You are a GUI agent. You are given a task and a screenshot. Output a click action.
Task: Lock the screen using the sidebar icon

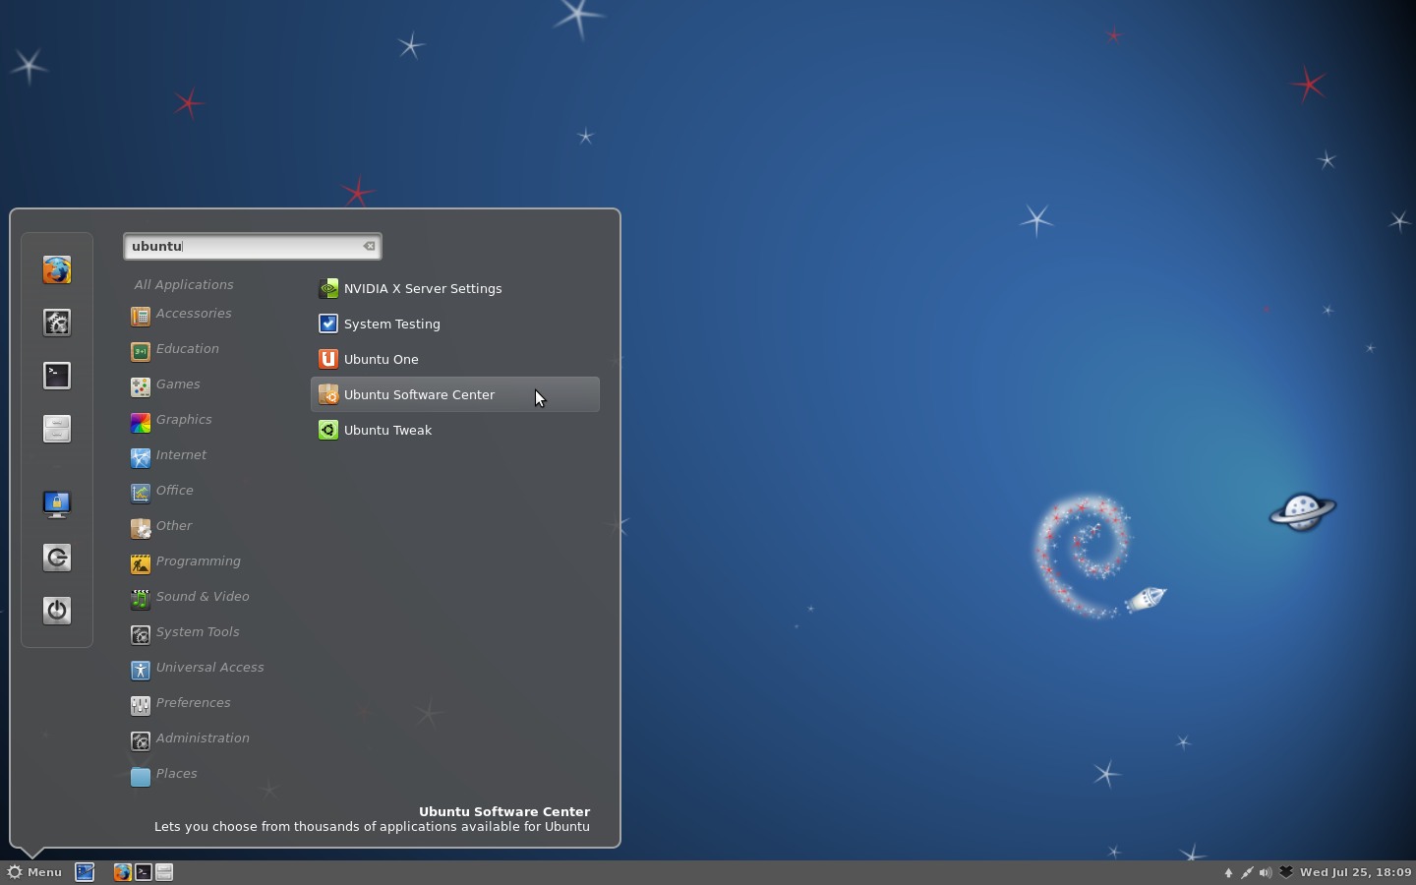[56, 503]
